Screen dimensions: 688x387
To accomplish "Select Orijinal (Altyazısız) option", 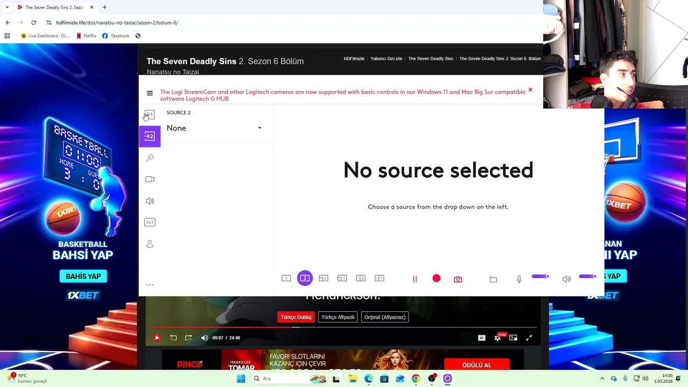I will coord(385,317).
